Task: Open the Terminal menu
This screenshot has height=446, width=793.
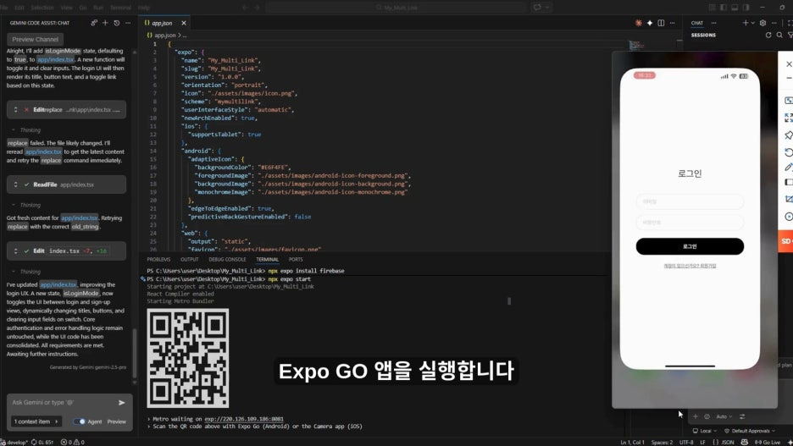Action: coord(120,8)
